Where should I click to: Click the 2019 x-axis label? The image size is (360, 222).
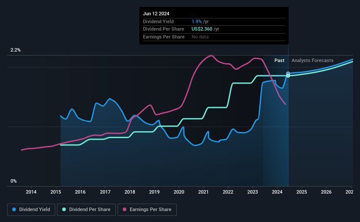tap(154, 192)
